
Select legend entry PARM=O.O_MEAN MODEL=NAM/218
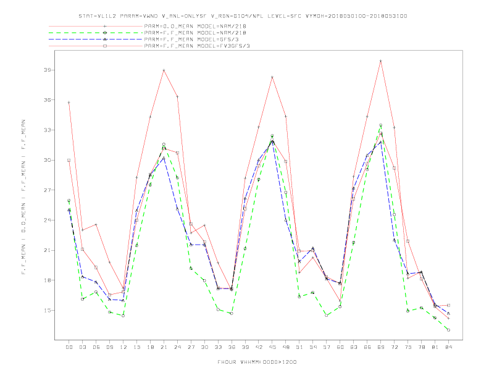(x=195, y=26)
